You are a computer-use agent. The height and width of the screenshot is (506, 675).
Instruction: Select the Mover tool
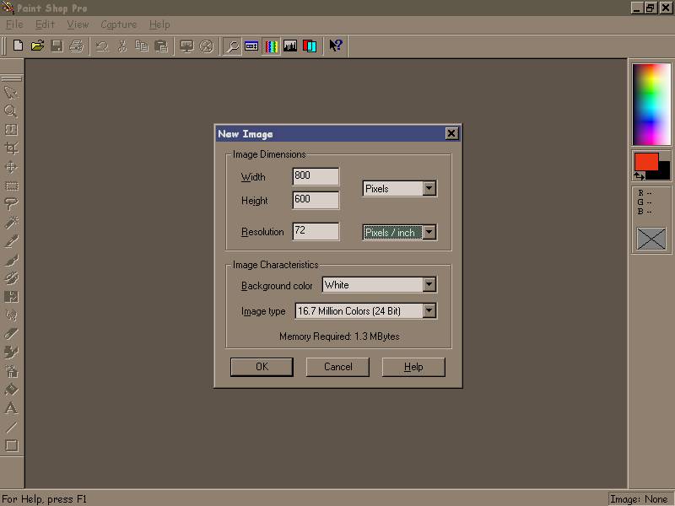pyautogui.click(x=11, y=167)
